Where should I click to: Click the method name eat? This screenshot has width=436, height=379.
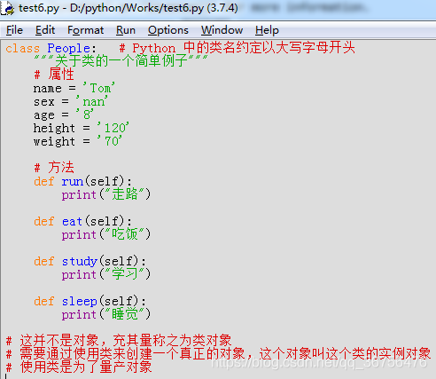tap(72, 221)
